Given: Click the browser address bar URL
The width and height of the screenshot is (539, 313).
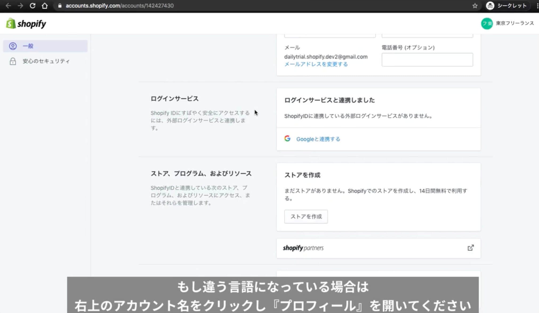Looking at the screenshot, I should pyautogui.click(x=119, y=6).
